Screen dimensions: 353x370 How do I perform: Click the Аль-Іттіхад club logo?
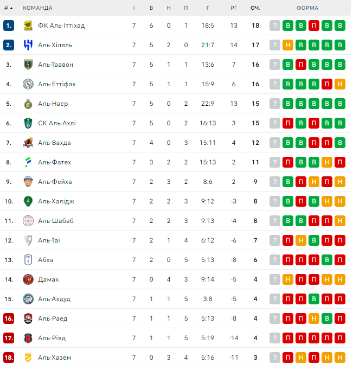(28, 25)
